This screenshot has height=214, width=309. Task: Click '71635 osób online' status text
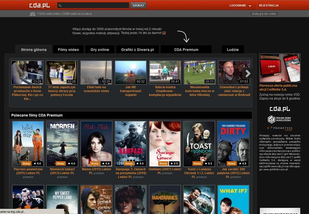coord(64,14)
